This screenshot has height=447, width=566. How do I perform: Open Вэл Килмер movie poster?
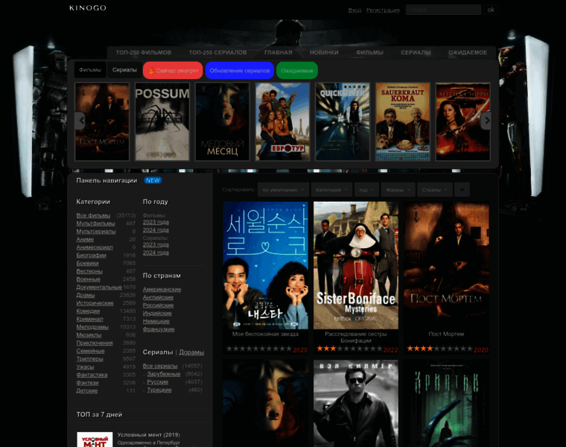[x=356, y=403]
